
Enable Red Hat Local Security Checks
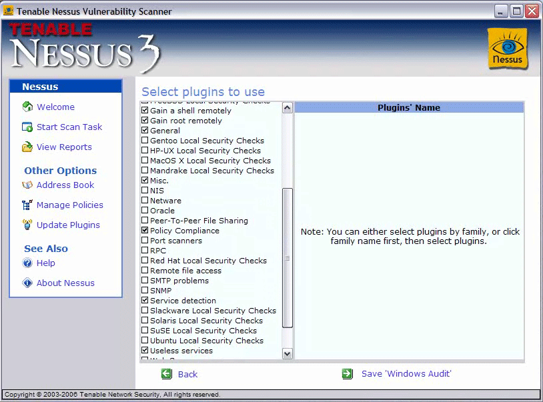[145, 261]
